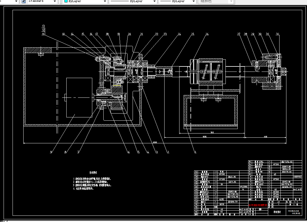This screenshot has height=222, width=307.
Task: Click the Q235 material cell in row 19
Action: (222, 204)
